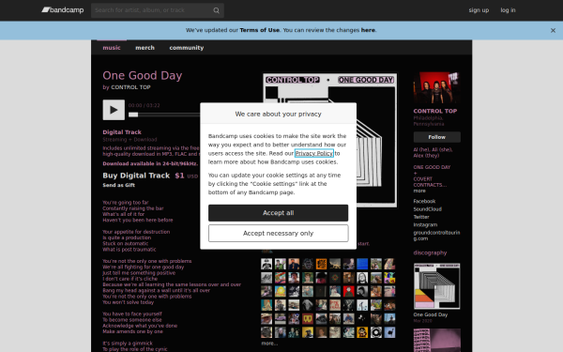Switch to the merch tab
This screenshot has width=563, height=352.
click(x=145, y=48)
